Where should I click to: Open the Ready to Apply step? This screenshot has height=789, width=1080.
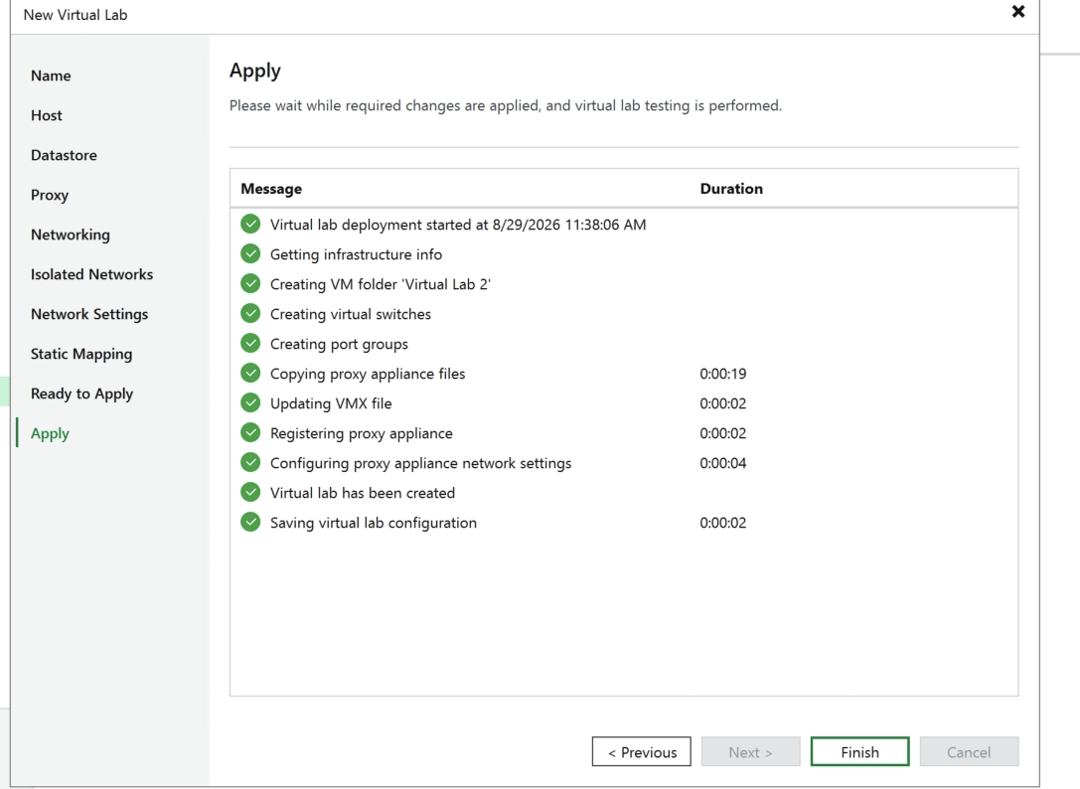click(81, 394)
